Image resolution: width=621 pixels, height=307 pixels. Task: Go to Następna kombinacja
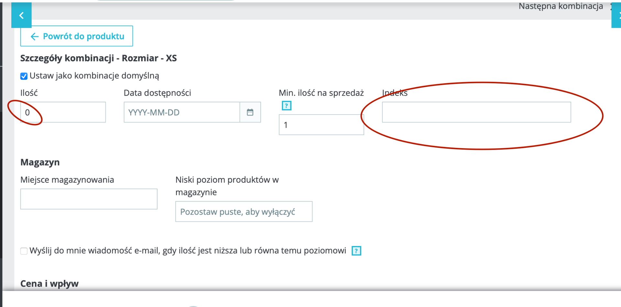click(x=561, y=6)
